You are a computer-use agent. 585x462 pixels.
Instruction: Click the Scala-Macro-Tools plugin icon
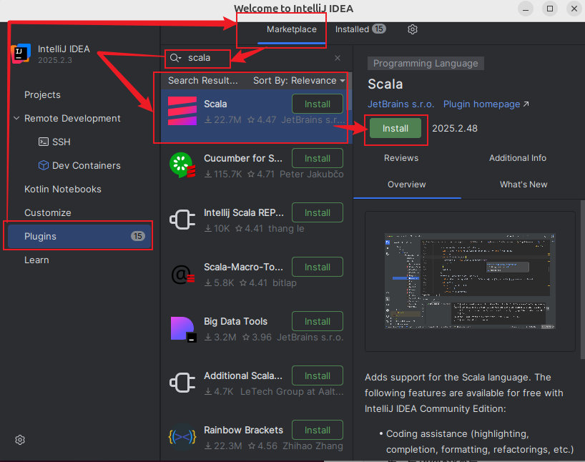click(182, 275)
